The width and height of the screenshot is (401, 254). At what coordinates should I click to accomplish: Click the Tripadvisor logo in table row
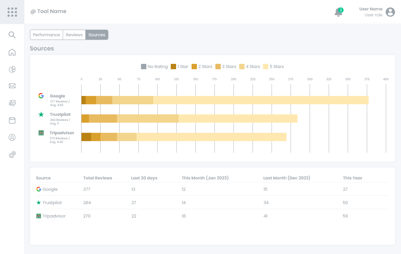39,216
